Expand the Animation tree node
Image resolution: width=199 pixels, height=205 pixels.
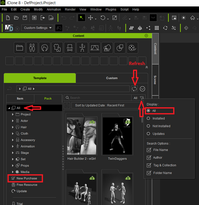point(13,146)
